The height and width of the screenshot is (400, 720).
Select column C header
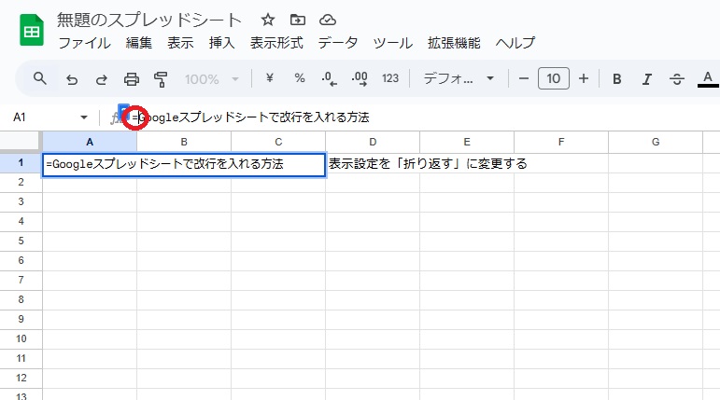pos(278,143)
